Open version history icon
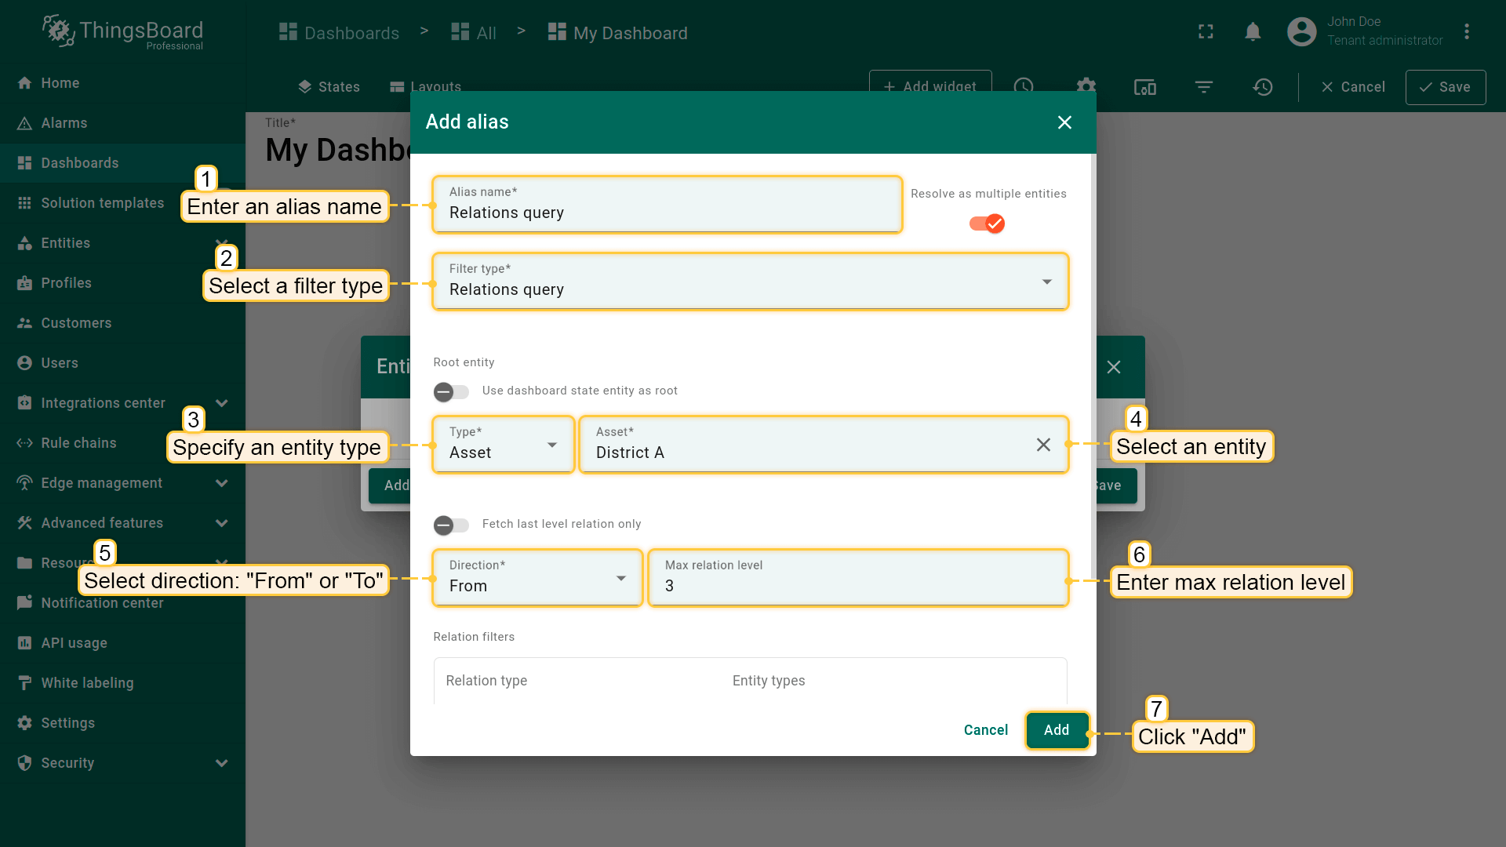This screenshot has height=847, width=1506. [1262, 87]
